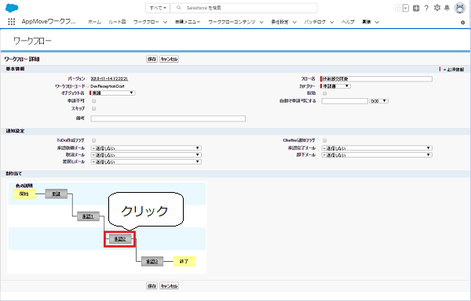
Task: Toggle the スキップ checkbox
Action: point(94,108)
